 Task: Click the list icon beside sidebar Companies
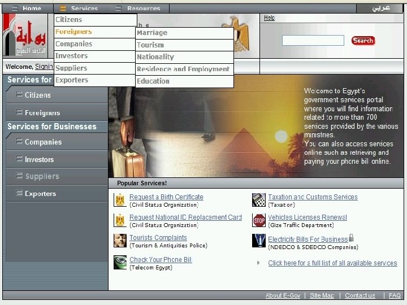pos(19,141)
